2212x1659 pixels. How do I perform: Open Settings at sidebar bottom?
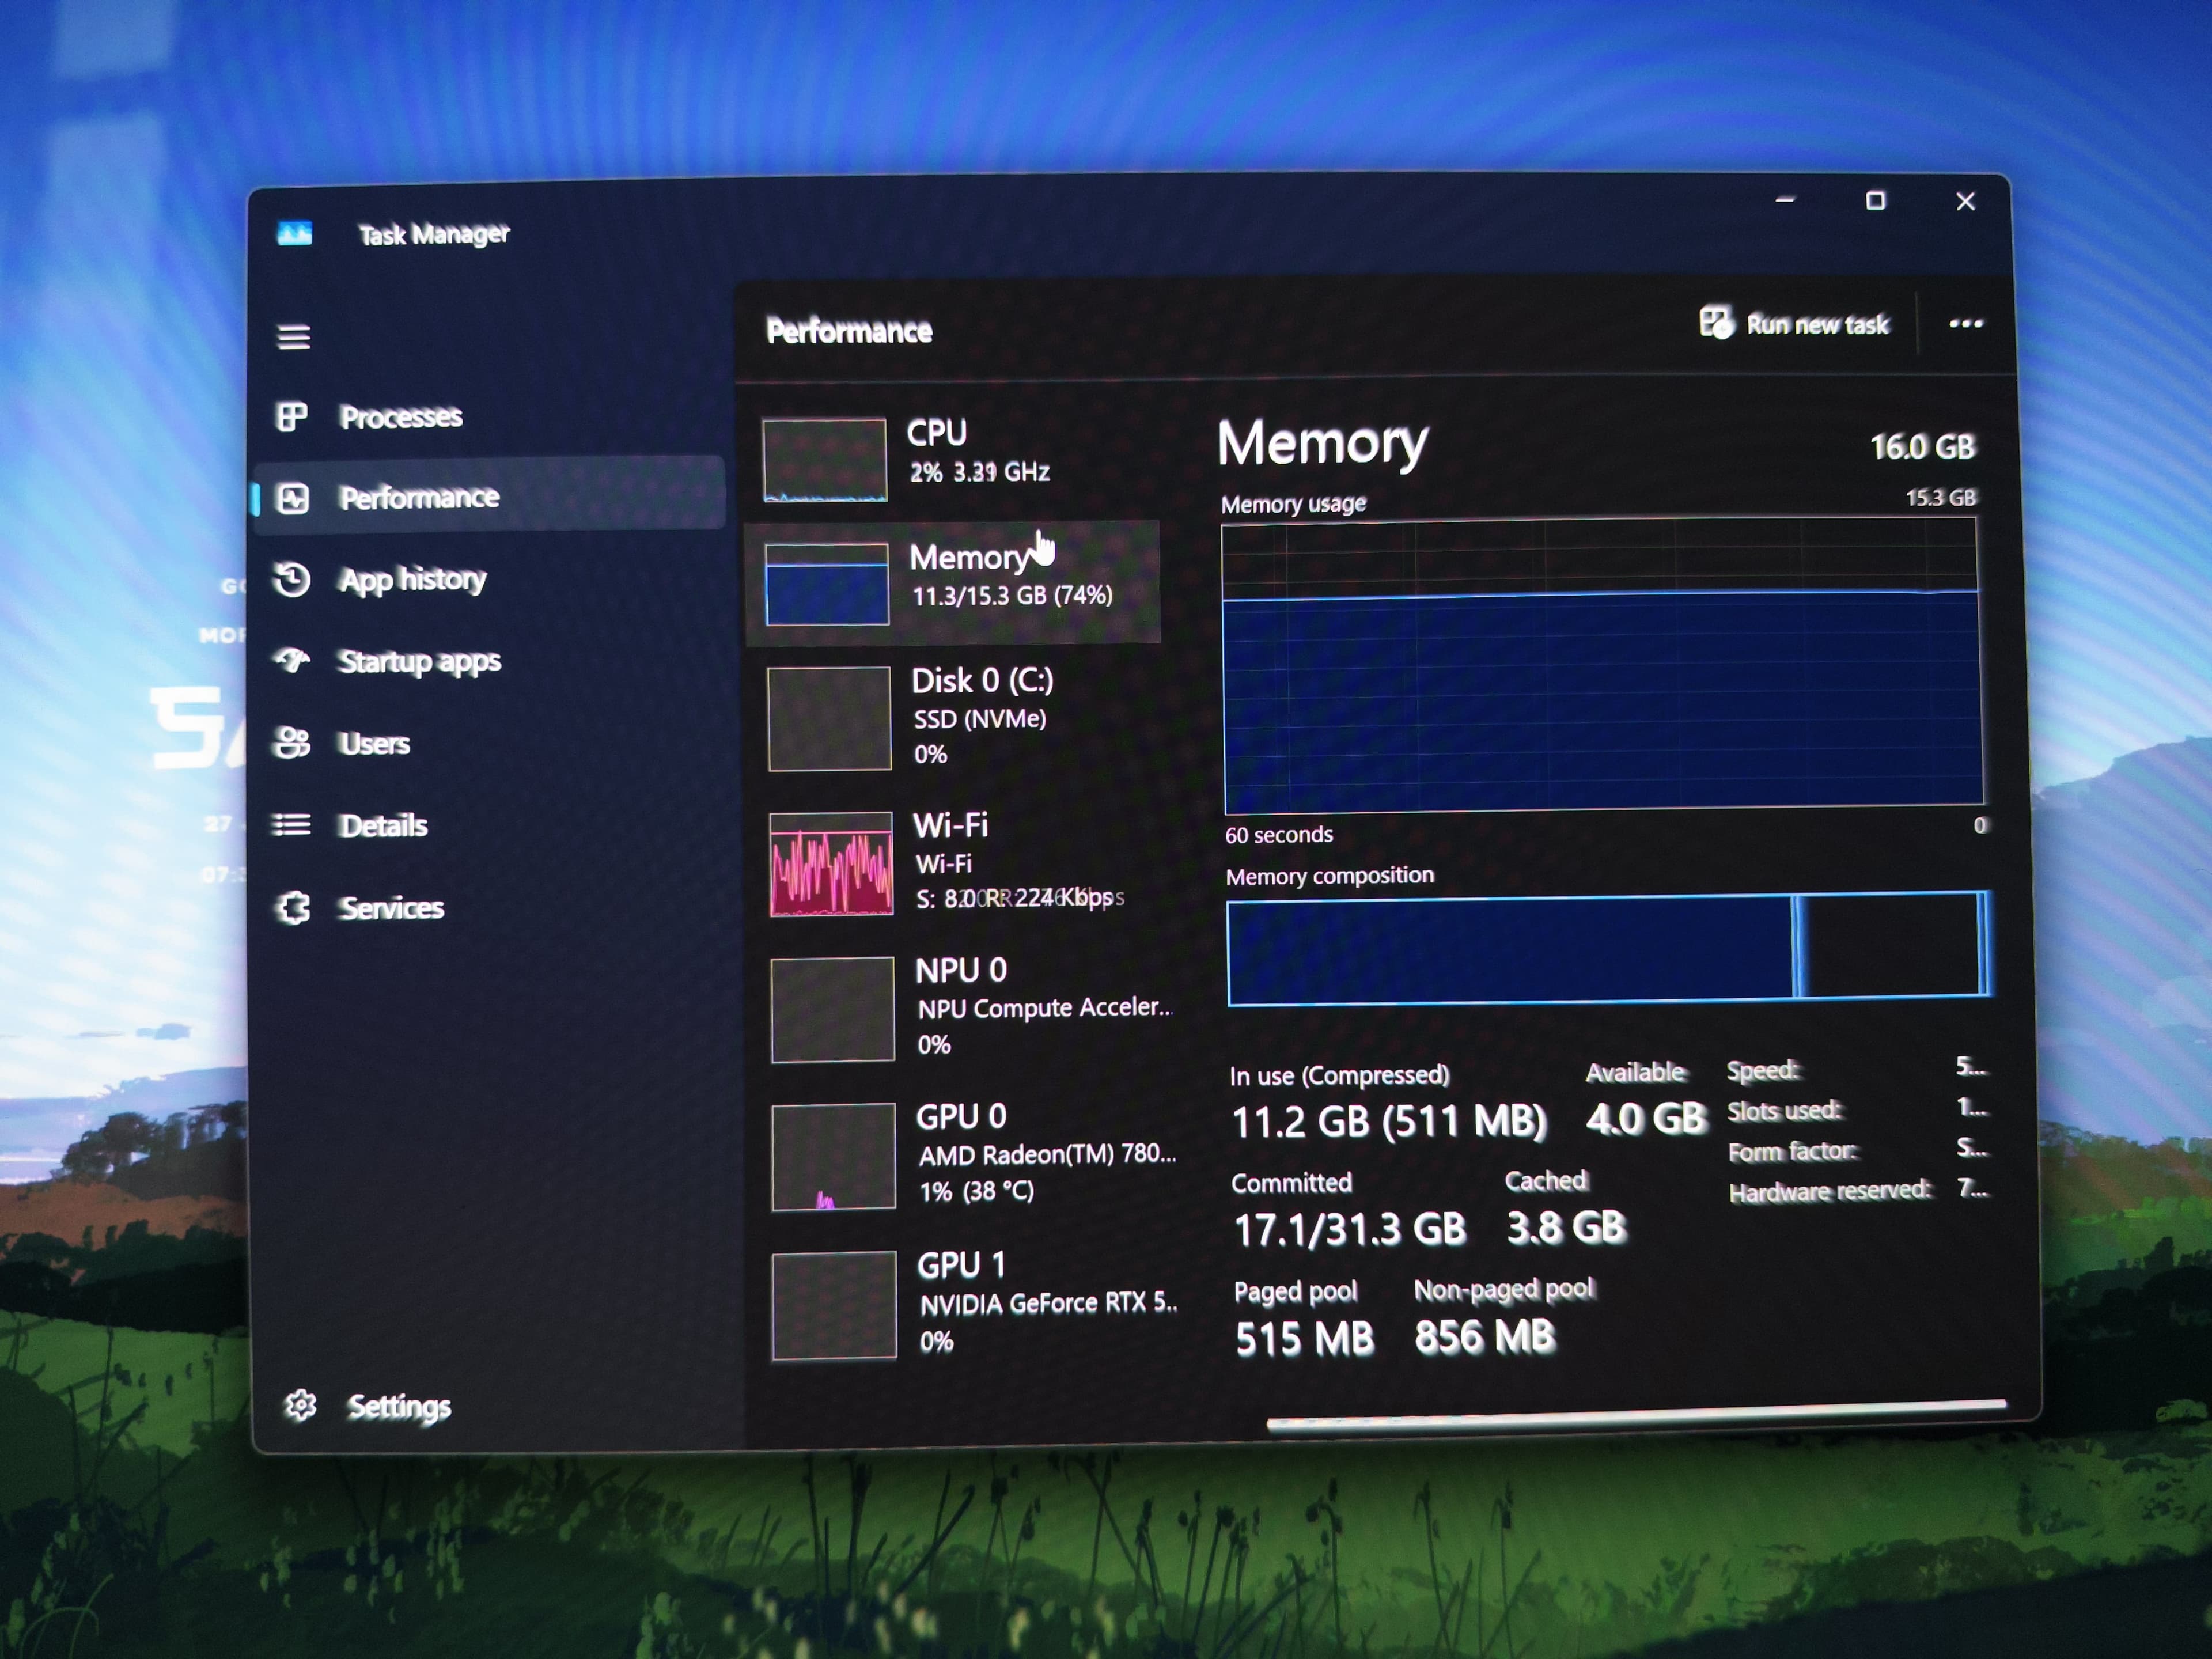tap(399, 1407)
